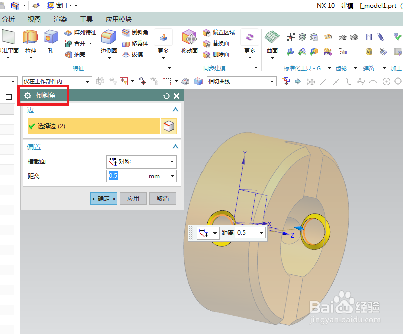
Task: Toggle the end point snap icon
Action: pyautogui.click(x=323, y=82)
